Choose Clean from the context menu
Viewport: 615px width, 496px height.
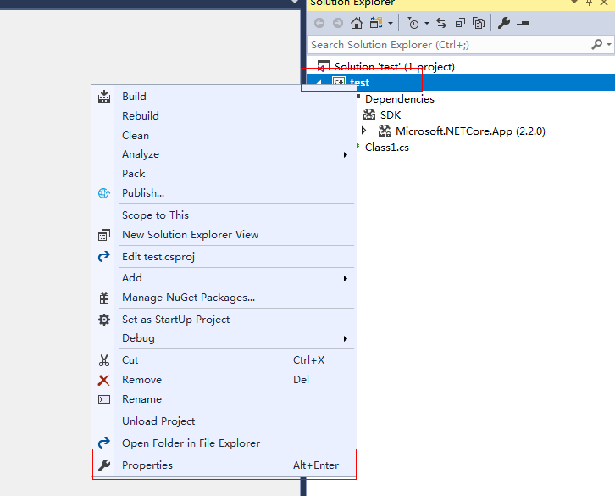pyautogui.click(x=224, y=136)
